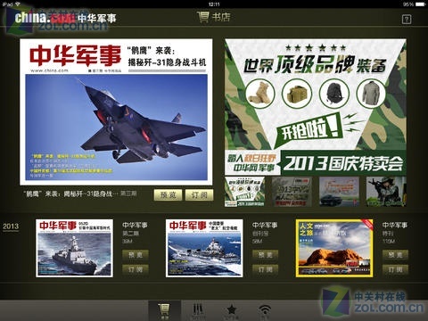Subscribe to the 第二期 issue
Viewport: 428px width, 321px height.
point(136,269)
